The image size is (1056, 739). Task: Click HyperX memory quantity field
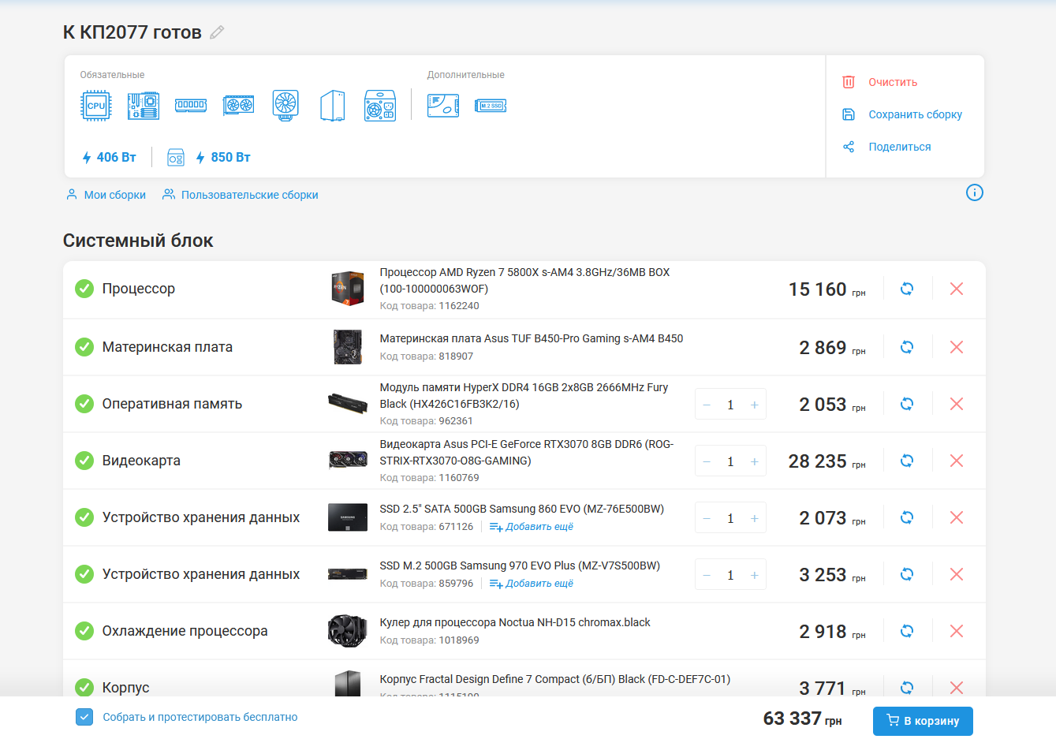(x=730, y=405)
